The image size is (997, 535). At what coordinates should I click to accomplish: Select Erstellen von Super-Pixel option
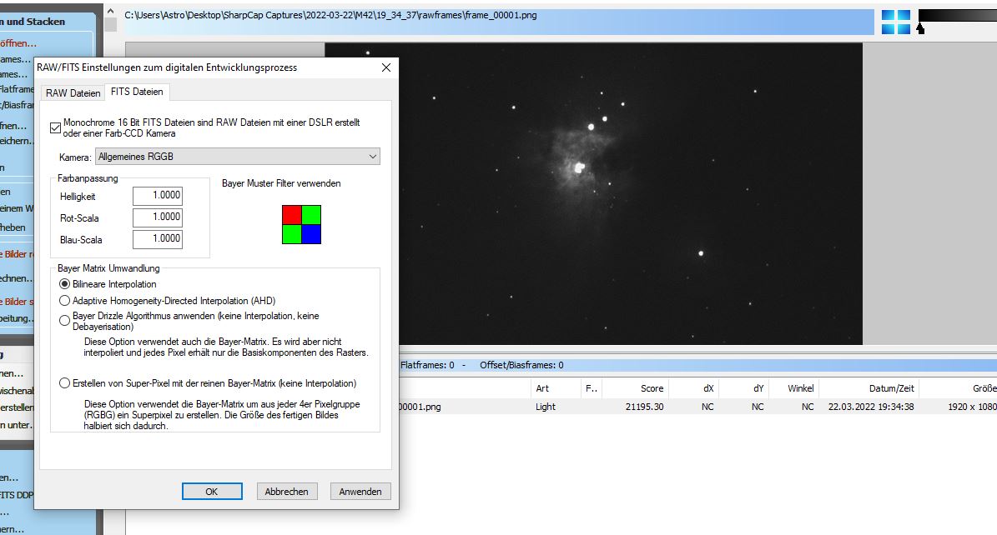tap(64, 383)
